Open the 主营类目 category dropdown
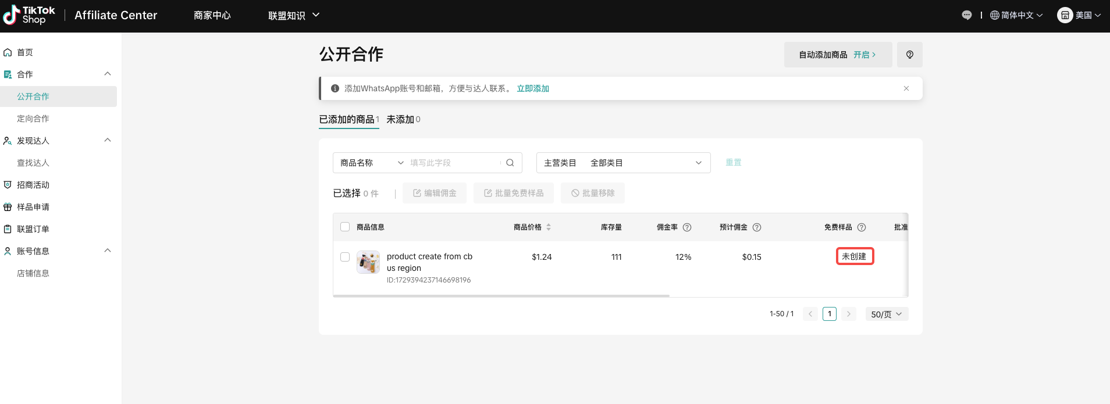This screenshot has height=404, width=1110. [x=622, y=163]
